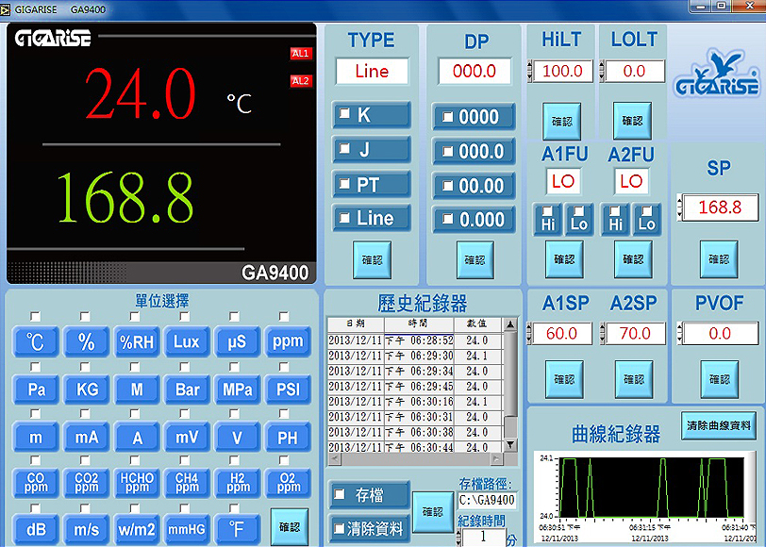Pick the mA unit button
The height and width of the screenshot is (547, 766).
[87, 437]
